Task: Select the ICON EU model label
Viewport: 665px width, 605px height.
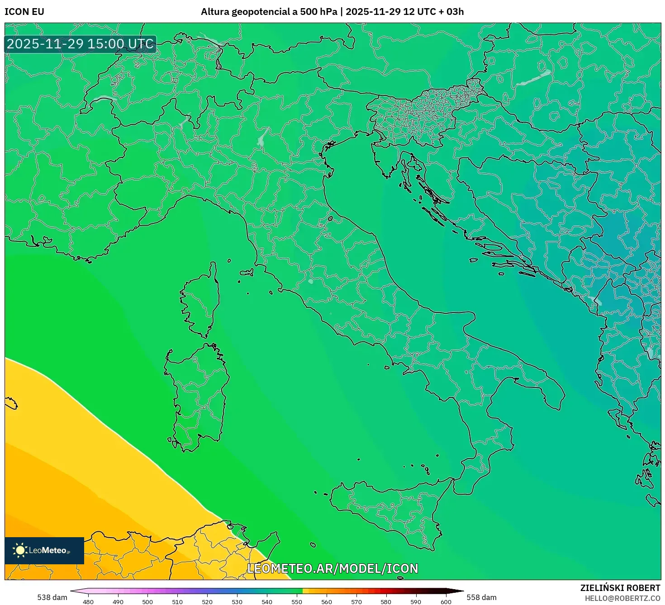Action: [24, 12]
